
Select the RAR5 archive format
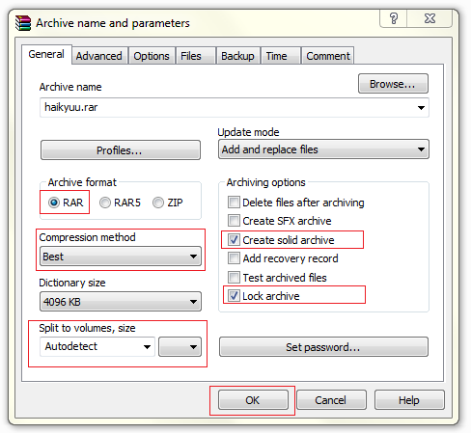coord(105,203)
